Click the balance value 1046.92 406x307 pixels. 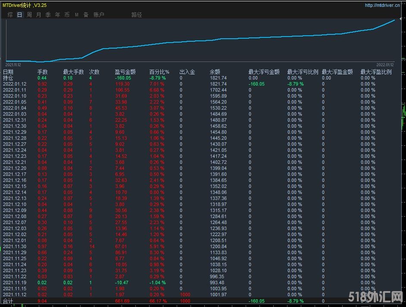218,258
